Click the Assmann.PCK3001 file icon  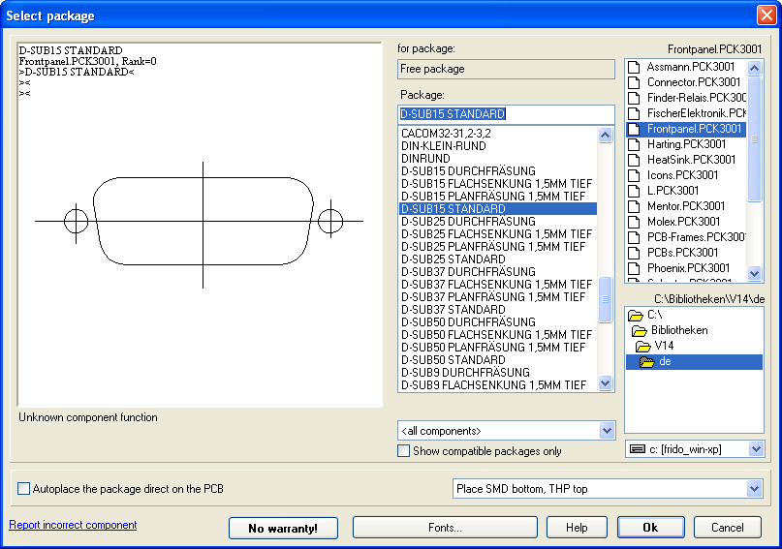coord(635,67)
